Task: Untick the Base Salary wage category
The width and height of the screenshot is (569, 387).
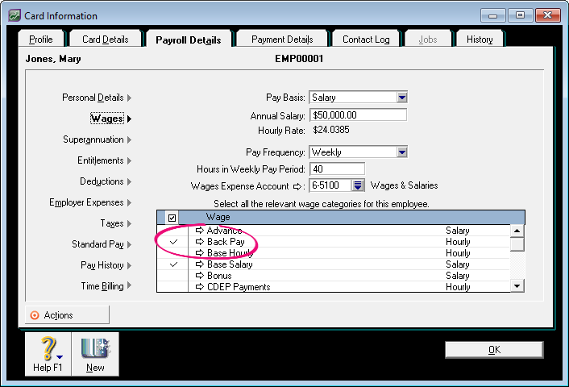Action: pos(172,264)
